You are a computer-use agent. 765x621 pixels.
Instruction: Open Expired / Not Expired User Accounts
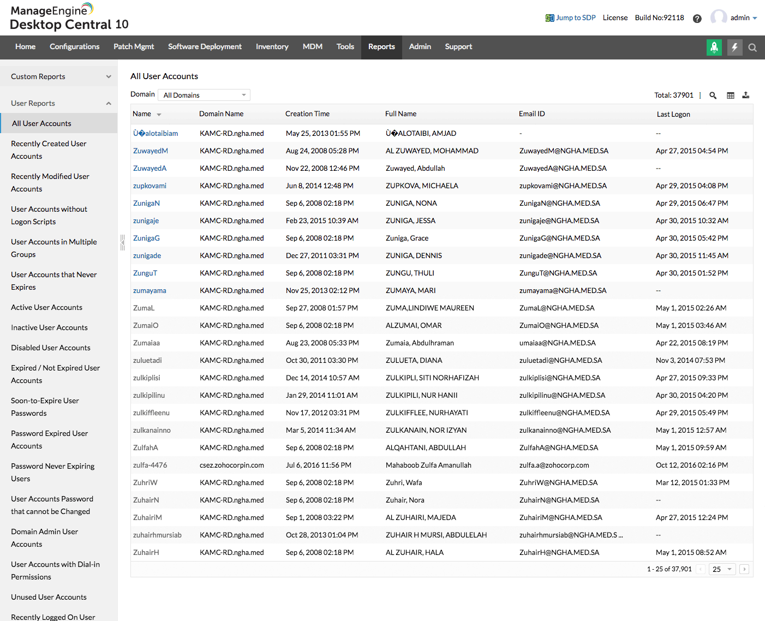[56, 374]
